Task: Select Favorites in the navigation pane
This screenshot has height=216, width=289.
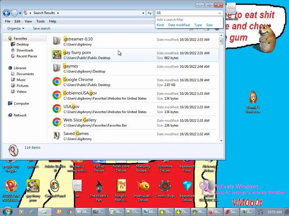Action: pos(20,38)
